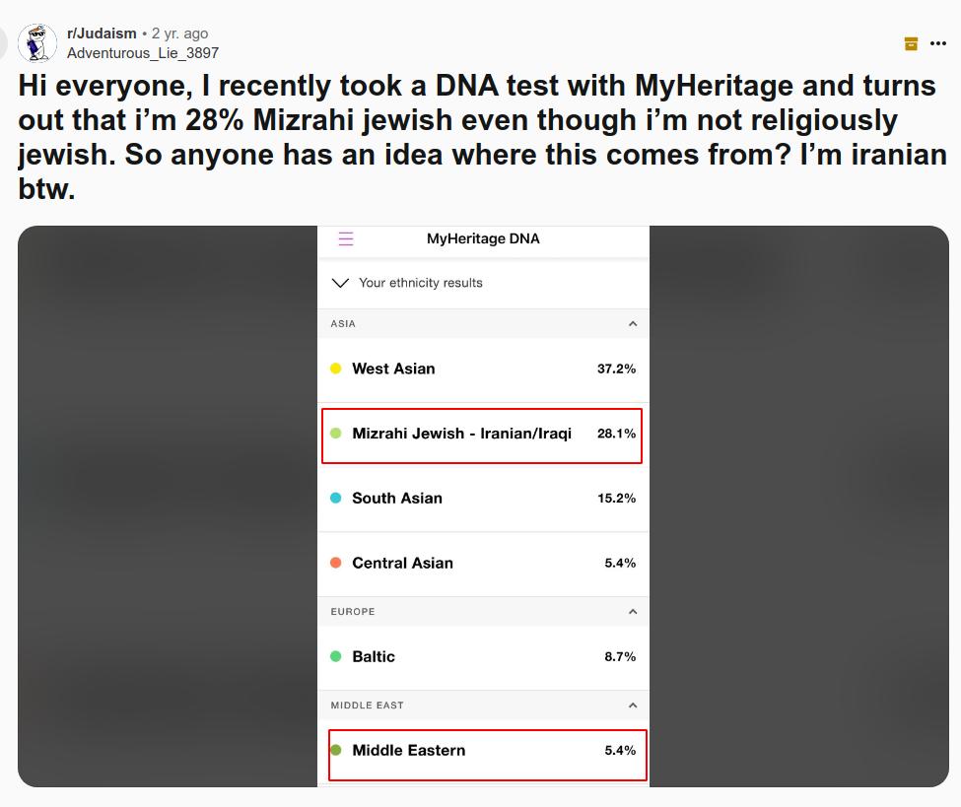This screenshot has height=807, width=961.
Task: Open the post's three-dot options menu
Action: point(938,43)
